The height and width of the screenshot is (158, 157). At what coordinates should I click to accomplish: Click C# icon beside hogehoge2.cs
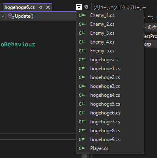coord(82,77)
